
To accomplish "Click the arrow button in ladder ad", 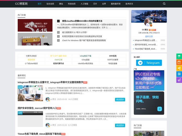I will 160,109.
